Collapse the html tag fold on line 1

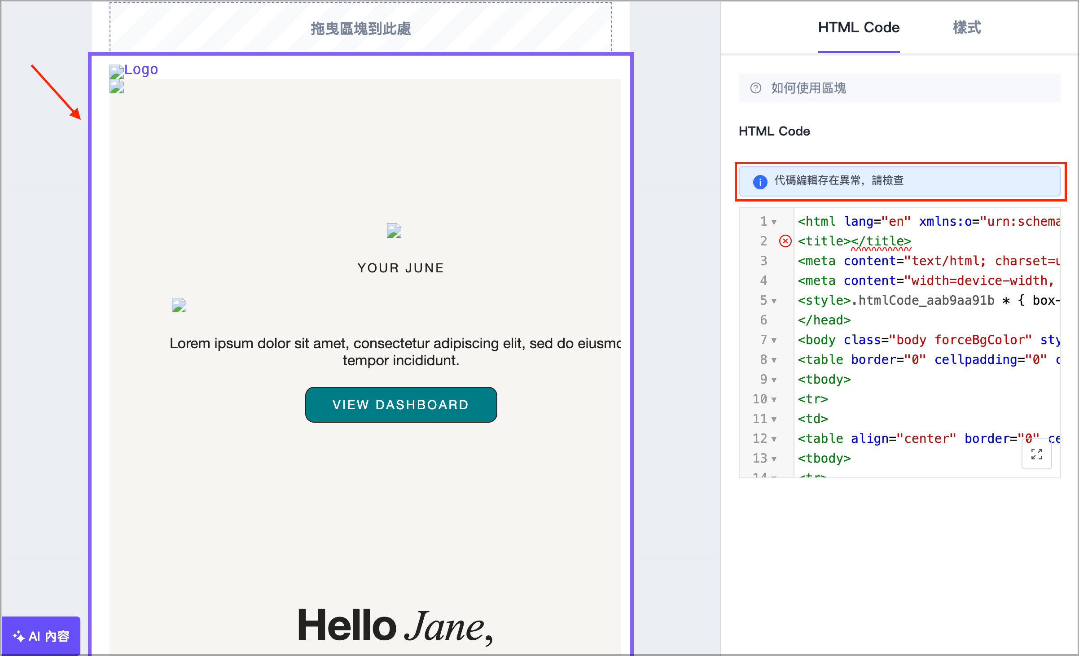pos(774,222)
